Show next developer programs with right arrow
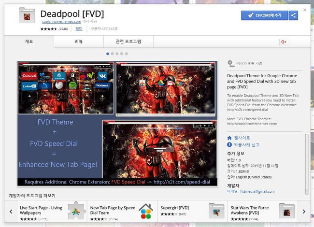 (x=304, y=212)
